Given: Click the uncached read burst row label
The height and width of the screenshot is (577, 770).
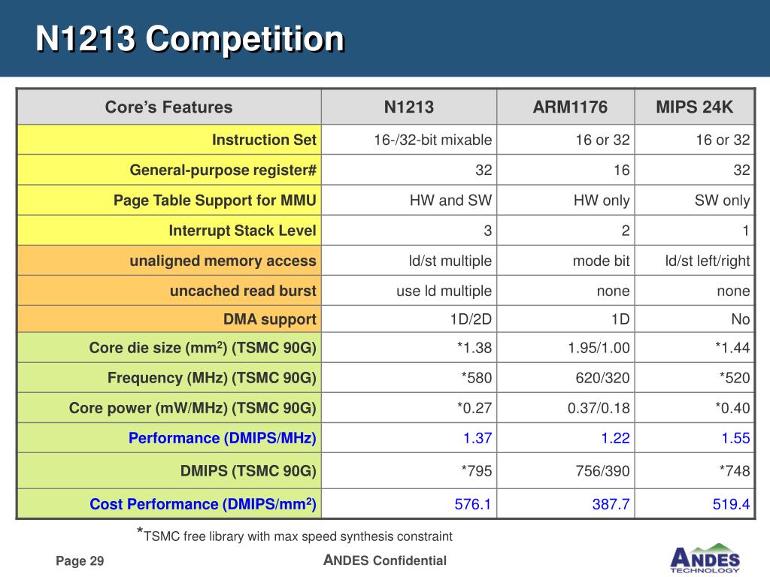Looking at the screenshot, I should (243, 291).
